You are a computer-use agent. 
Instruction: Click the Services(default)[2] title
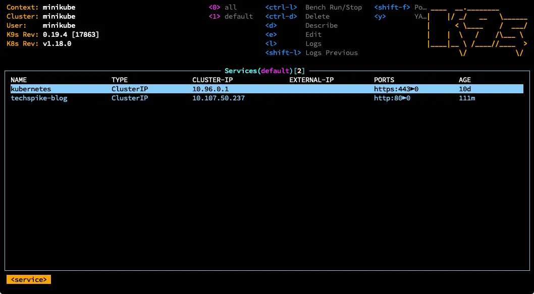[x=264, y=71]
